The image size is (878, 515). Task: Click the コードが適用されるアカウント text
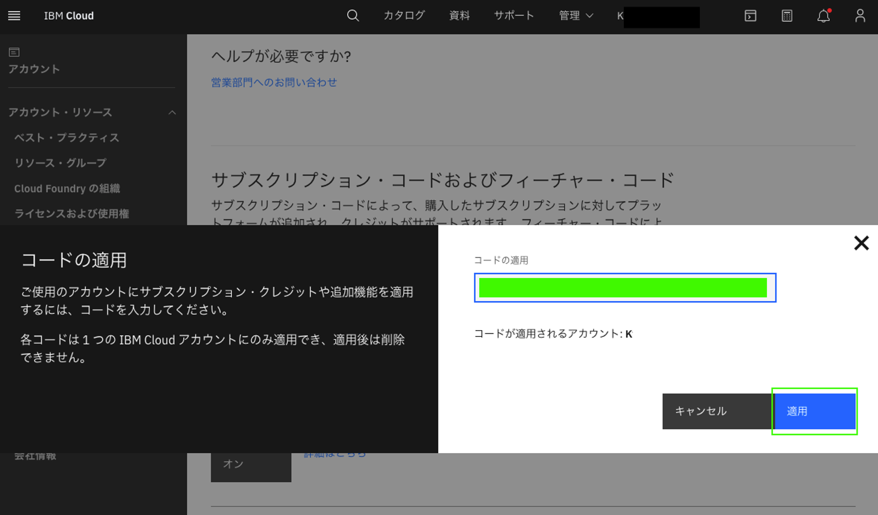click(553, 334)
